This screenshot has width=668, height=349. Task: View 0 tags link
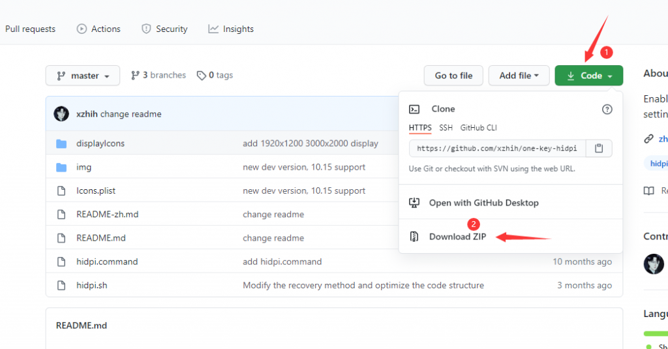point(215,75)
